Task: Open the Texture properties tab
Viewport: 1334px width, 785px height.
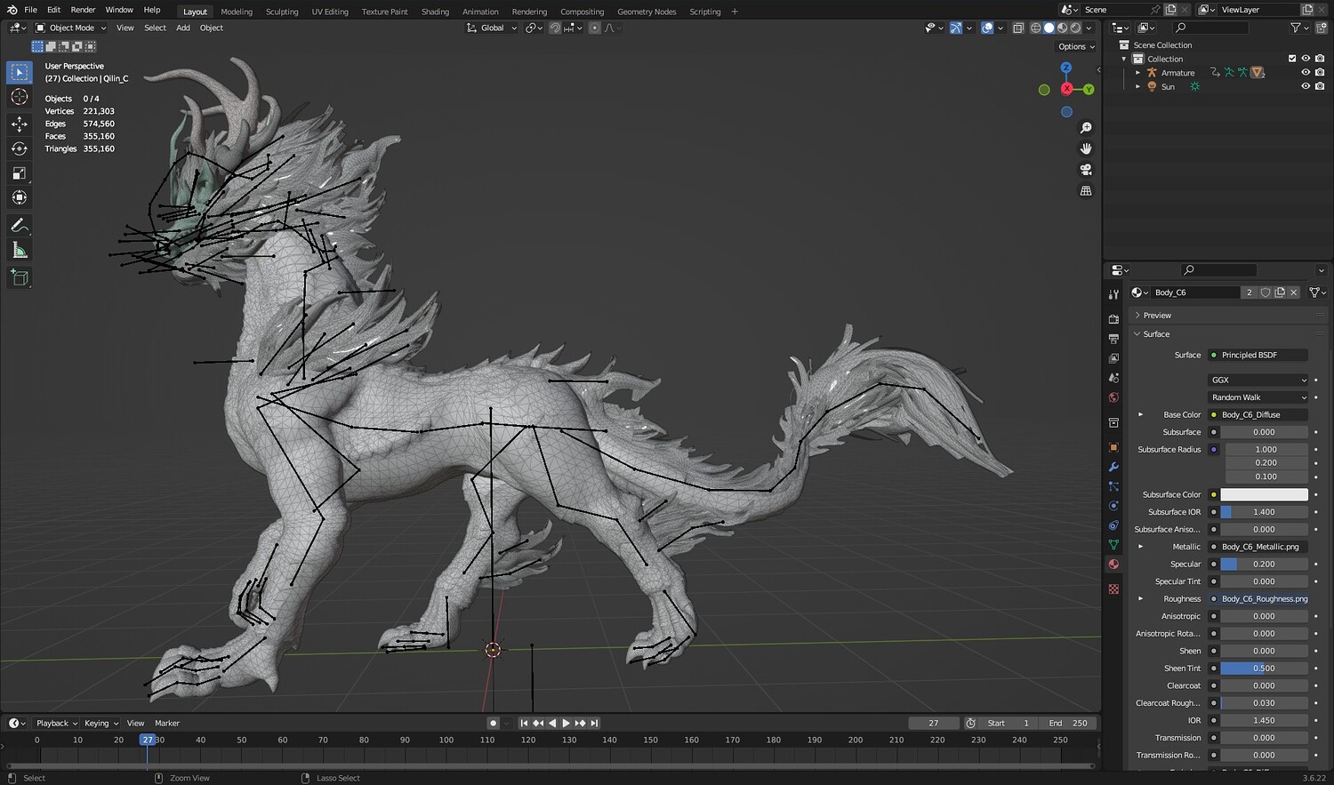Action: tap(1113, 589)
